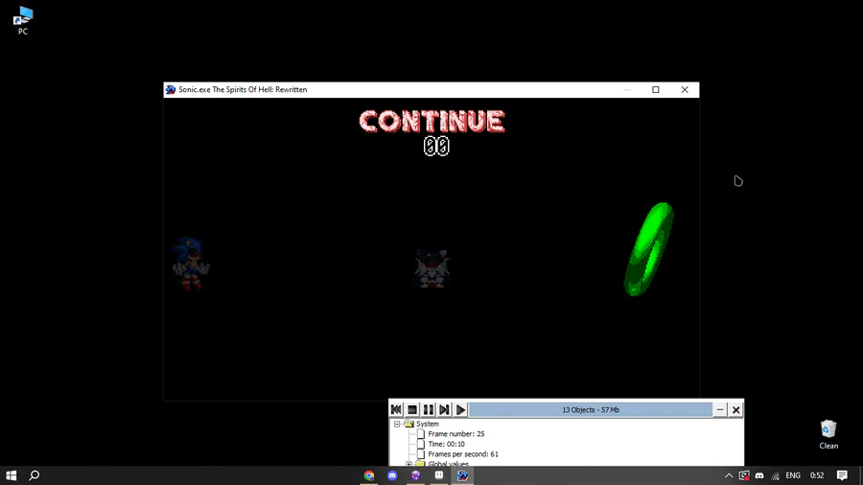Click the 00 continue counter
The image size is (863, 485).
436,147
